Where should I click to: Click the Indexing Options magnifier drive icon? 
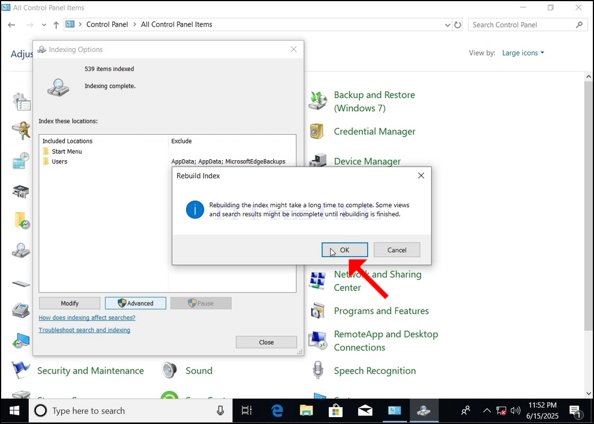58,87
